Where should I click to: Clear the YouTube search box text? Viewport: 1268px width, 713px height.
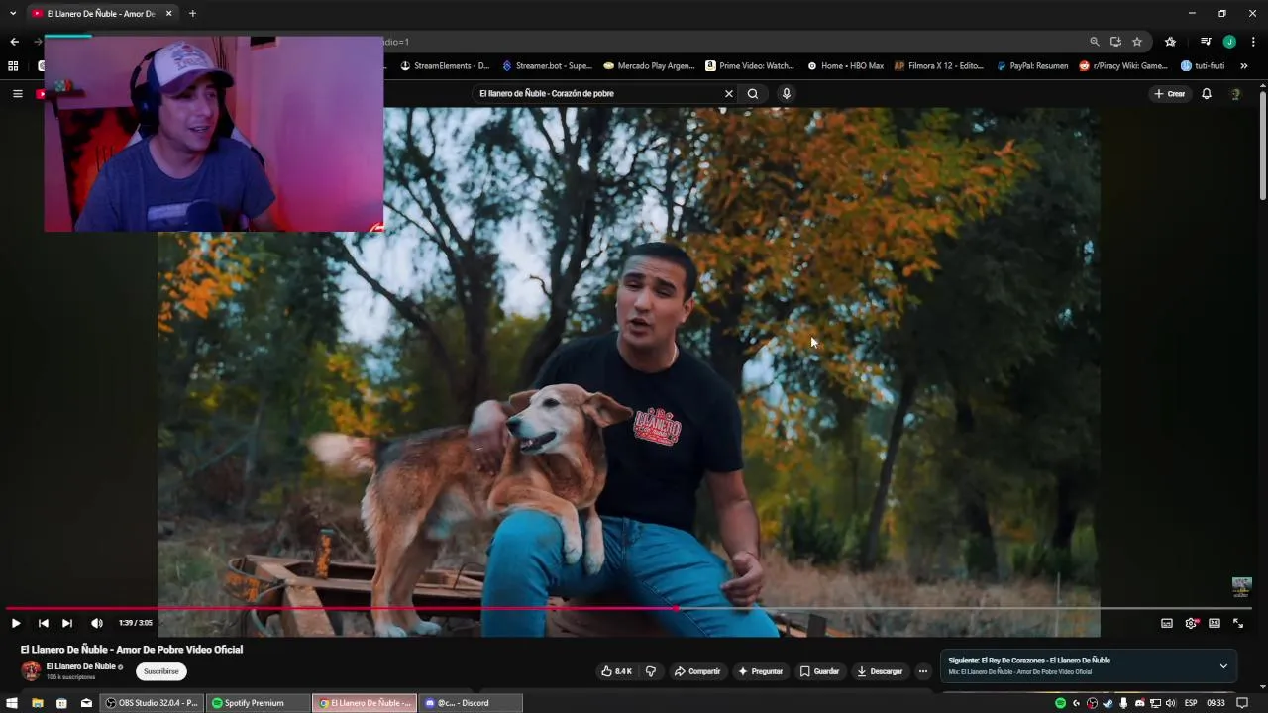point(729,94)
